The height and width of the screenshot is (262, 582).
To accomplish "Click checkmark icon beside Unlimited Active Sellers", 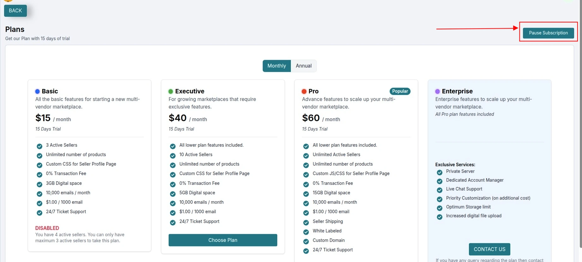I will [306, 156].
